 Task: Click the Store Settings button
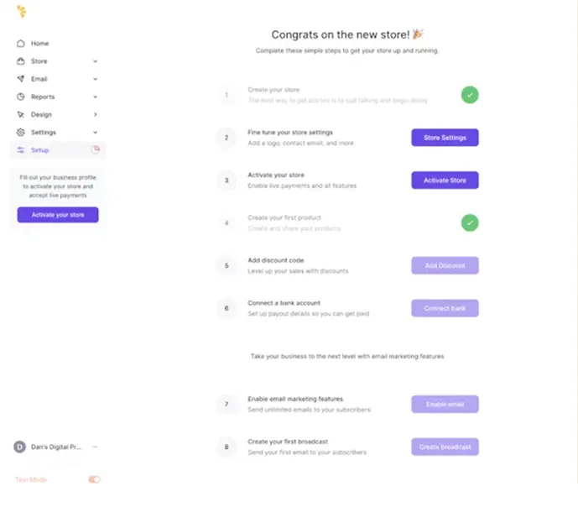(445, 138)
